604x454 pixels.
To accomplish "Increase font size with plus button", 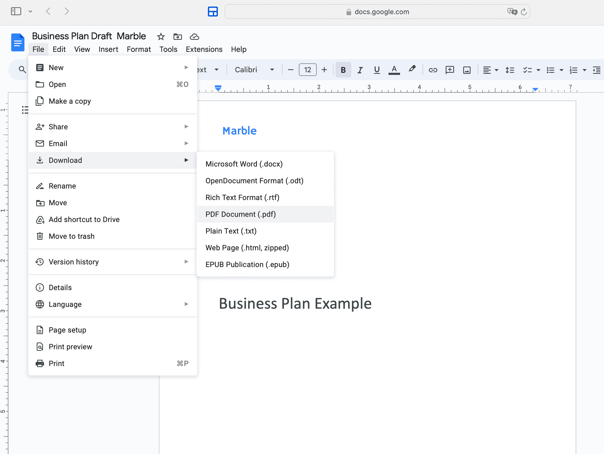I will [324, 70].
